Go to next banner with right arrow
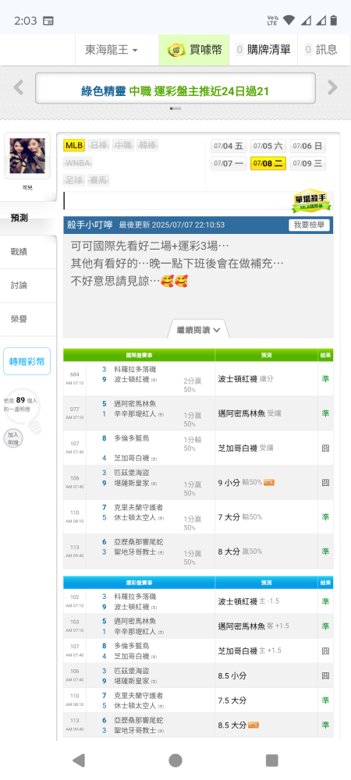 tap(332, 88)
